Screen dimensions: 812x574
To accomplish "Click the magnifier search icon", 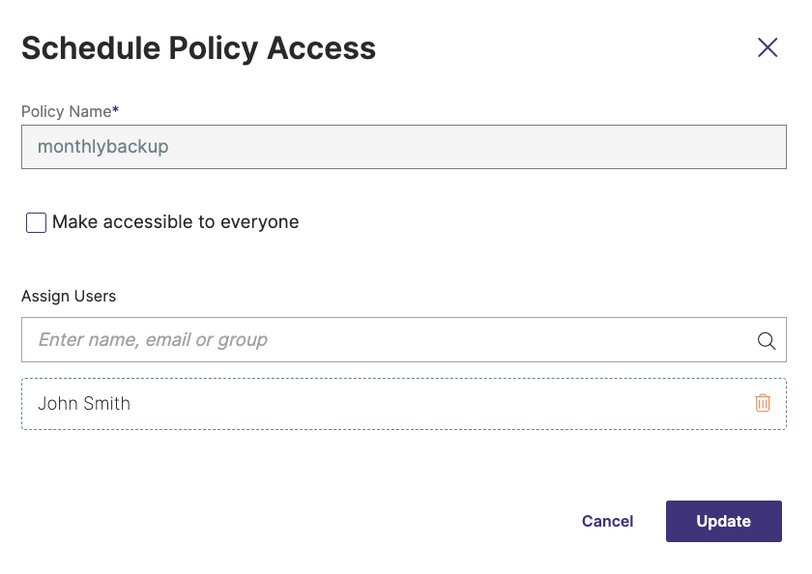I will (x=767, y=340).
